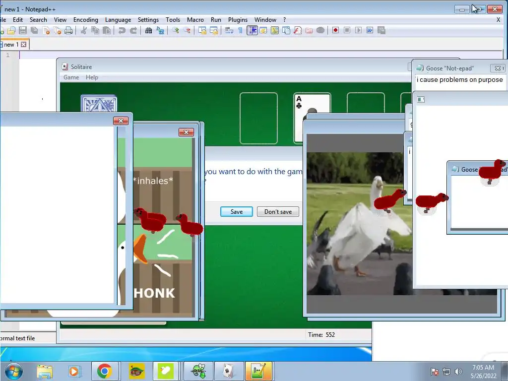
Task: Open the Plugins menu
Action: point(238,20)
